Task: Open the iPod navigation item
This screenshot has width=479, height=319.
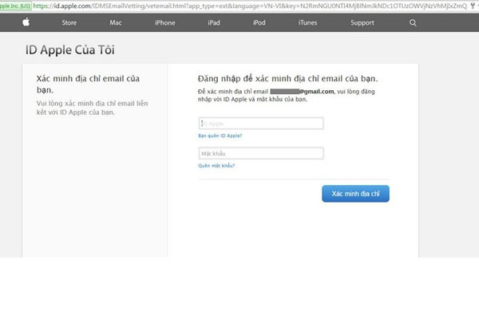Action: pyautogui.click(x=259, y=22)
